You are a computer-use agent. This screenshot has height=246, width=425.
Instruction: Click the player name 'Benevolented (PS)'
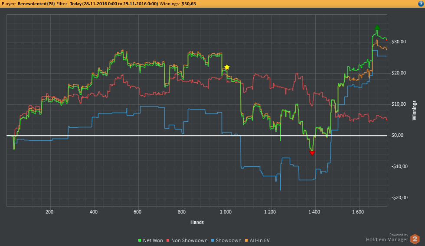pyautogui.click(x=36, y=4)
